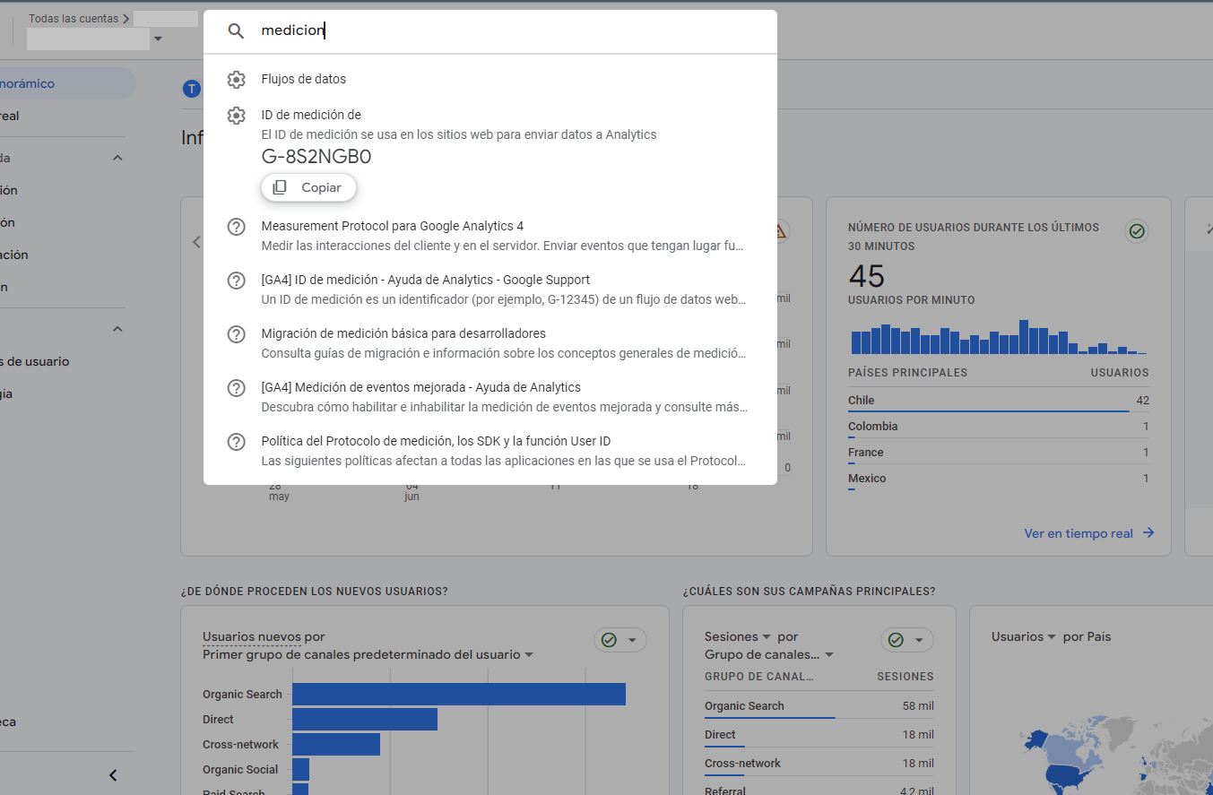Click Cross-network row in sessions table
This screenshot has width=1213, height=795.
coord(819,764)
